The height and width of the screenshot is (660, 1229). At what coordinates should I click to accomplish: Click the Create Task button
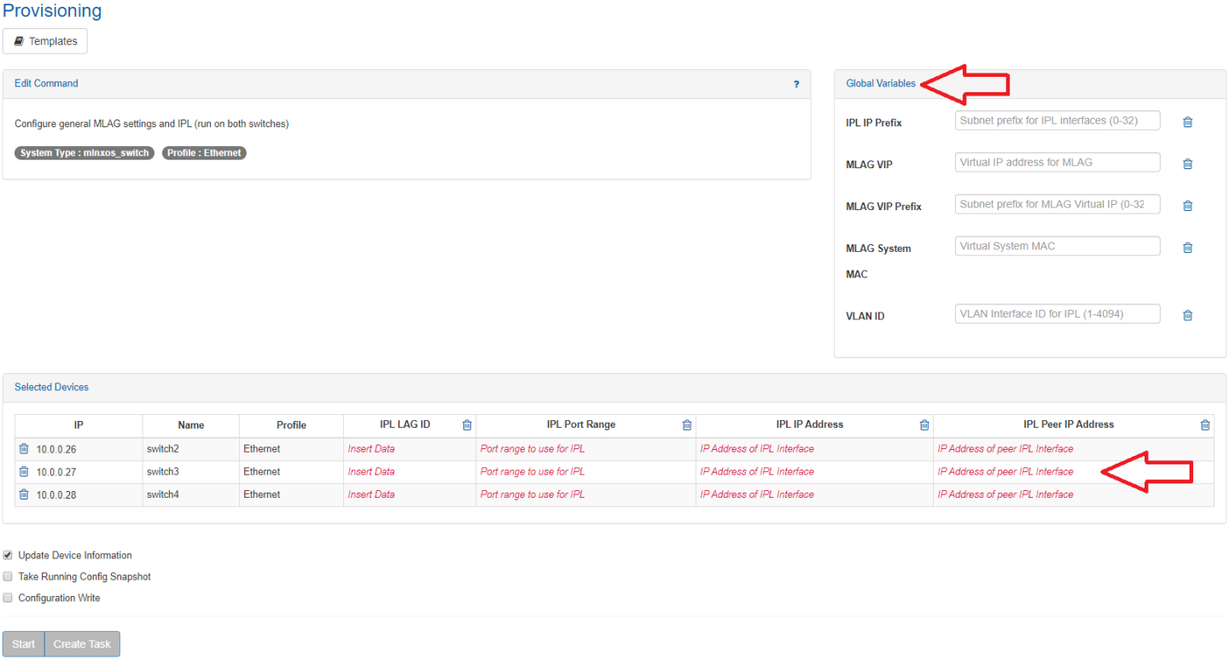click(x=82, y=644)
